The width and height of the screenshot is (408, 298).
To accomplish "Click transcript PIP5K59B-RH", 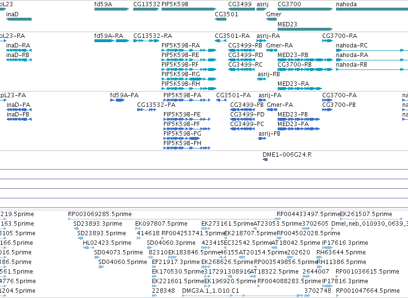I will pyautogui.click(x=189, y=89).
